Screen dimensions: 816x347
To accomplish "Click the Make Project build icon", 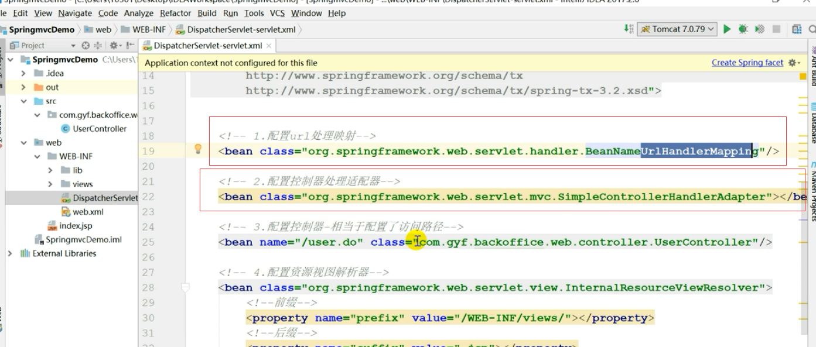I will coord(629,29).
